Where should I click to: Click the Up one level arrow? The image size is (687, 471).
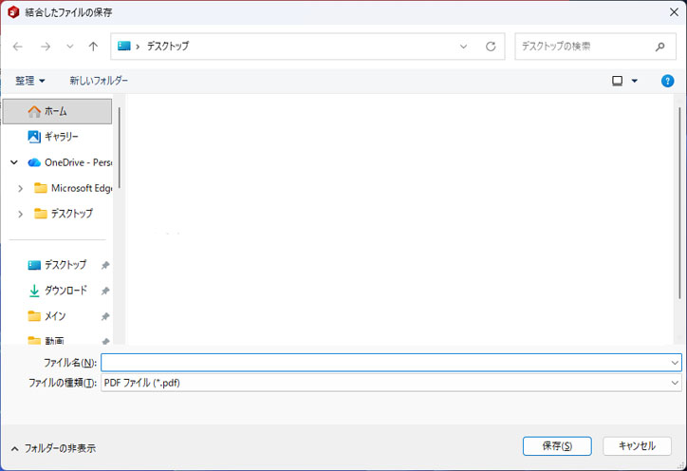(93, 47)
